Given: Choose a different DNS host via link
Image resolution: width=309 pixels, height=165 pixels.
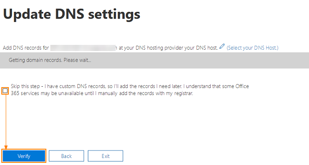Looking at the screenshot, I should (x=252, y=48).
